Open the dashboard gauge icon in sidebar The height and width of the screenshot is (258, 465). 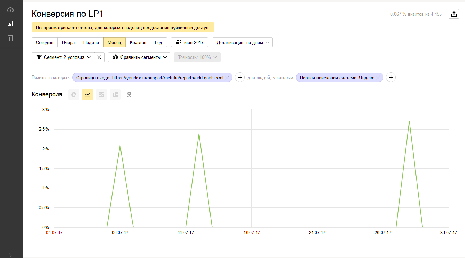[10, 10]
